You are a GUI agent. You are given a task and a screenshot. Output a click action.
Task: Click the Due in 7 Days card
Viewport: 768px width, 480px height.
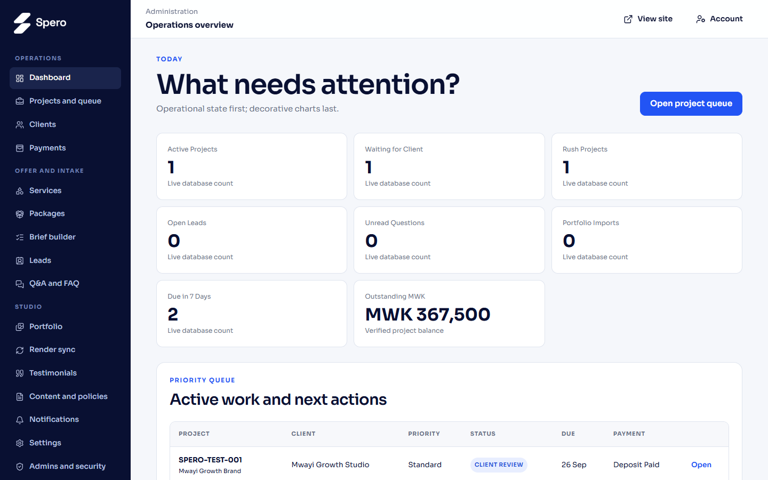click(252, 314)
